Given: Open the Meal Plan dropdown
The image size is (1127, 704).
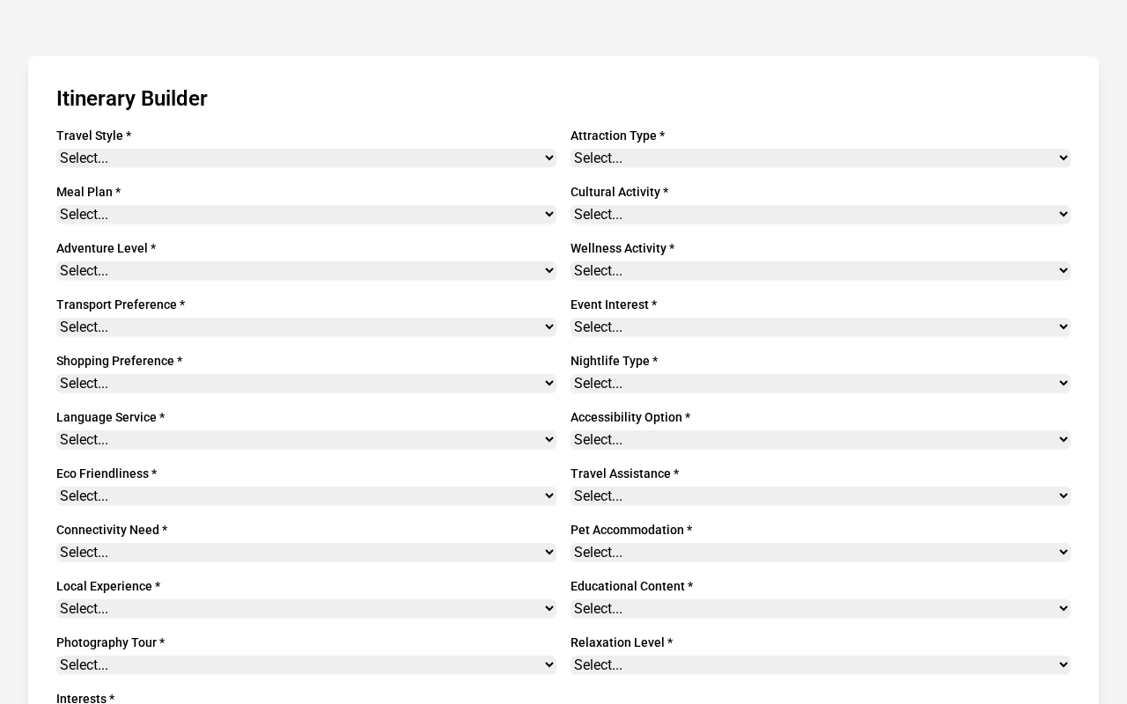Looking at the screenshot, I should tap(306, 215).
